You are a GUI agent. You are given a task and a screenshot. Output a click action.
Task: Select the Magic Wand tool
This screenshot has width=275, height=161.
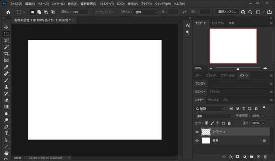6,47
